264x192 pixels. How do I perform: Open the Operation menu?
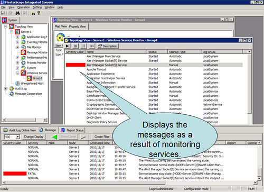click(x=23, y=7)
